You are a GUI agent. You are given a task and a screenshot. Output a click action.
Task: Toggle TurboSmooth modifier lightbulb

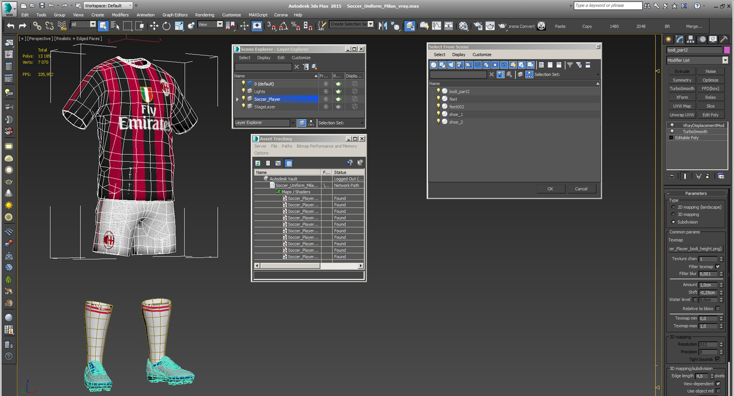672,132
